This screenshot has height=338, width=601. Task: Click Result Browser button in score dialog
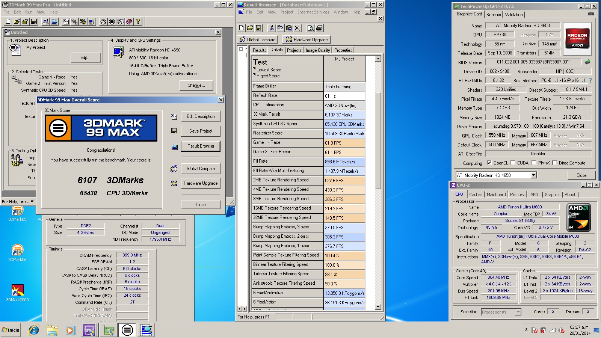(x=201, y=146)
